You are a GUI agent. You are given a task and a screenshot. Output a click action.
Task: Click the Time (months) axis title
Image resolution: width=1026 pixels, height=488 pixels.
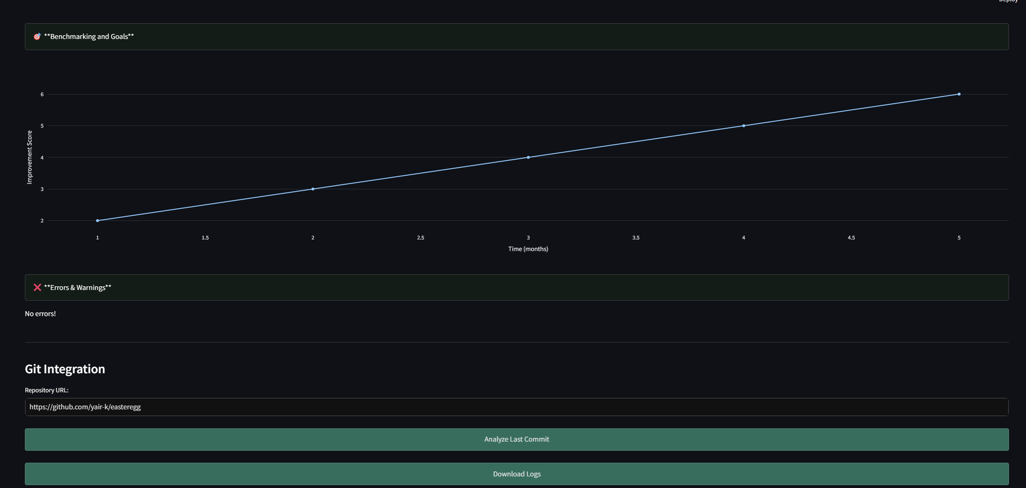[x=528, y=249]
